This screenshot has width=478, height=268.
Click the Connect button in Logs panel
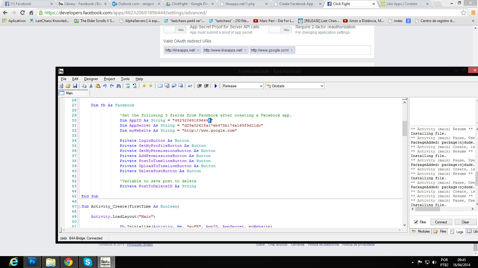[x=441, y=222]
